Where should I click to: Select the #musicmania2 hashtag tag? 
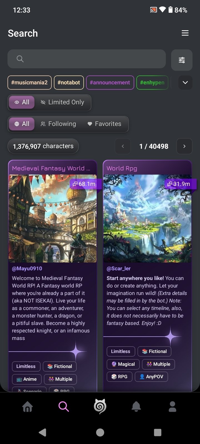click(29, 82)
